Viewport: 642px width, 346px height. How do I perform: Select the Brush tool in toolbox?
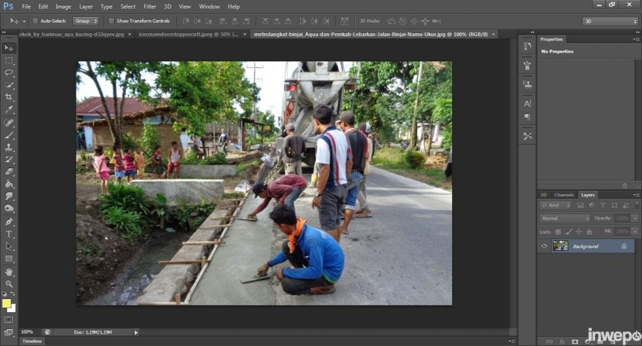coord(9,135)
